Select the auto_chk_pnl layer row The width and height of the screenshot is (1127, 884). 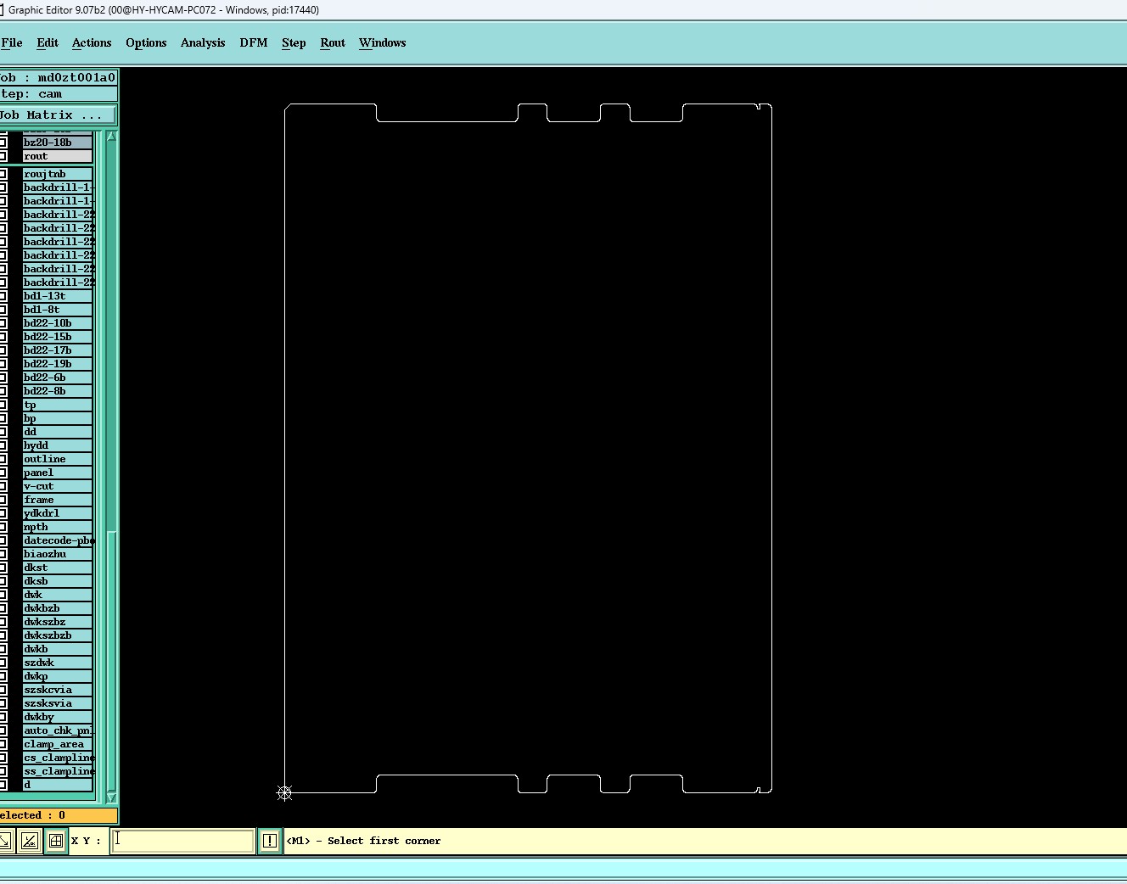point(58,730)
